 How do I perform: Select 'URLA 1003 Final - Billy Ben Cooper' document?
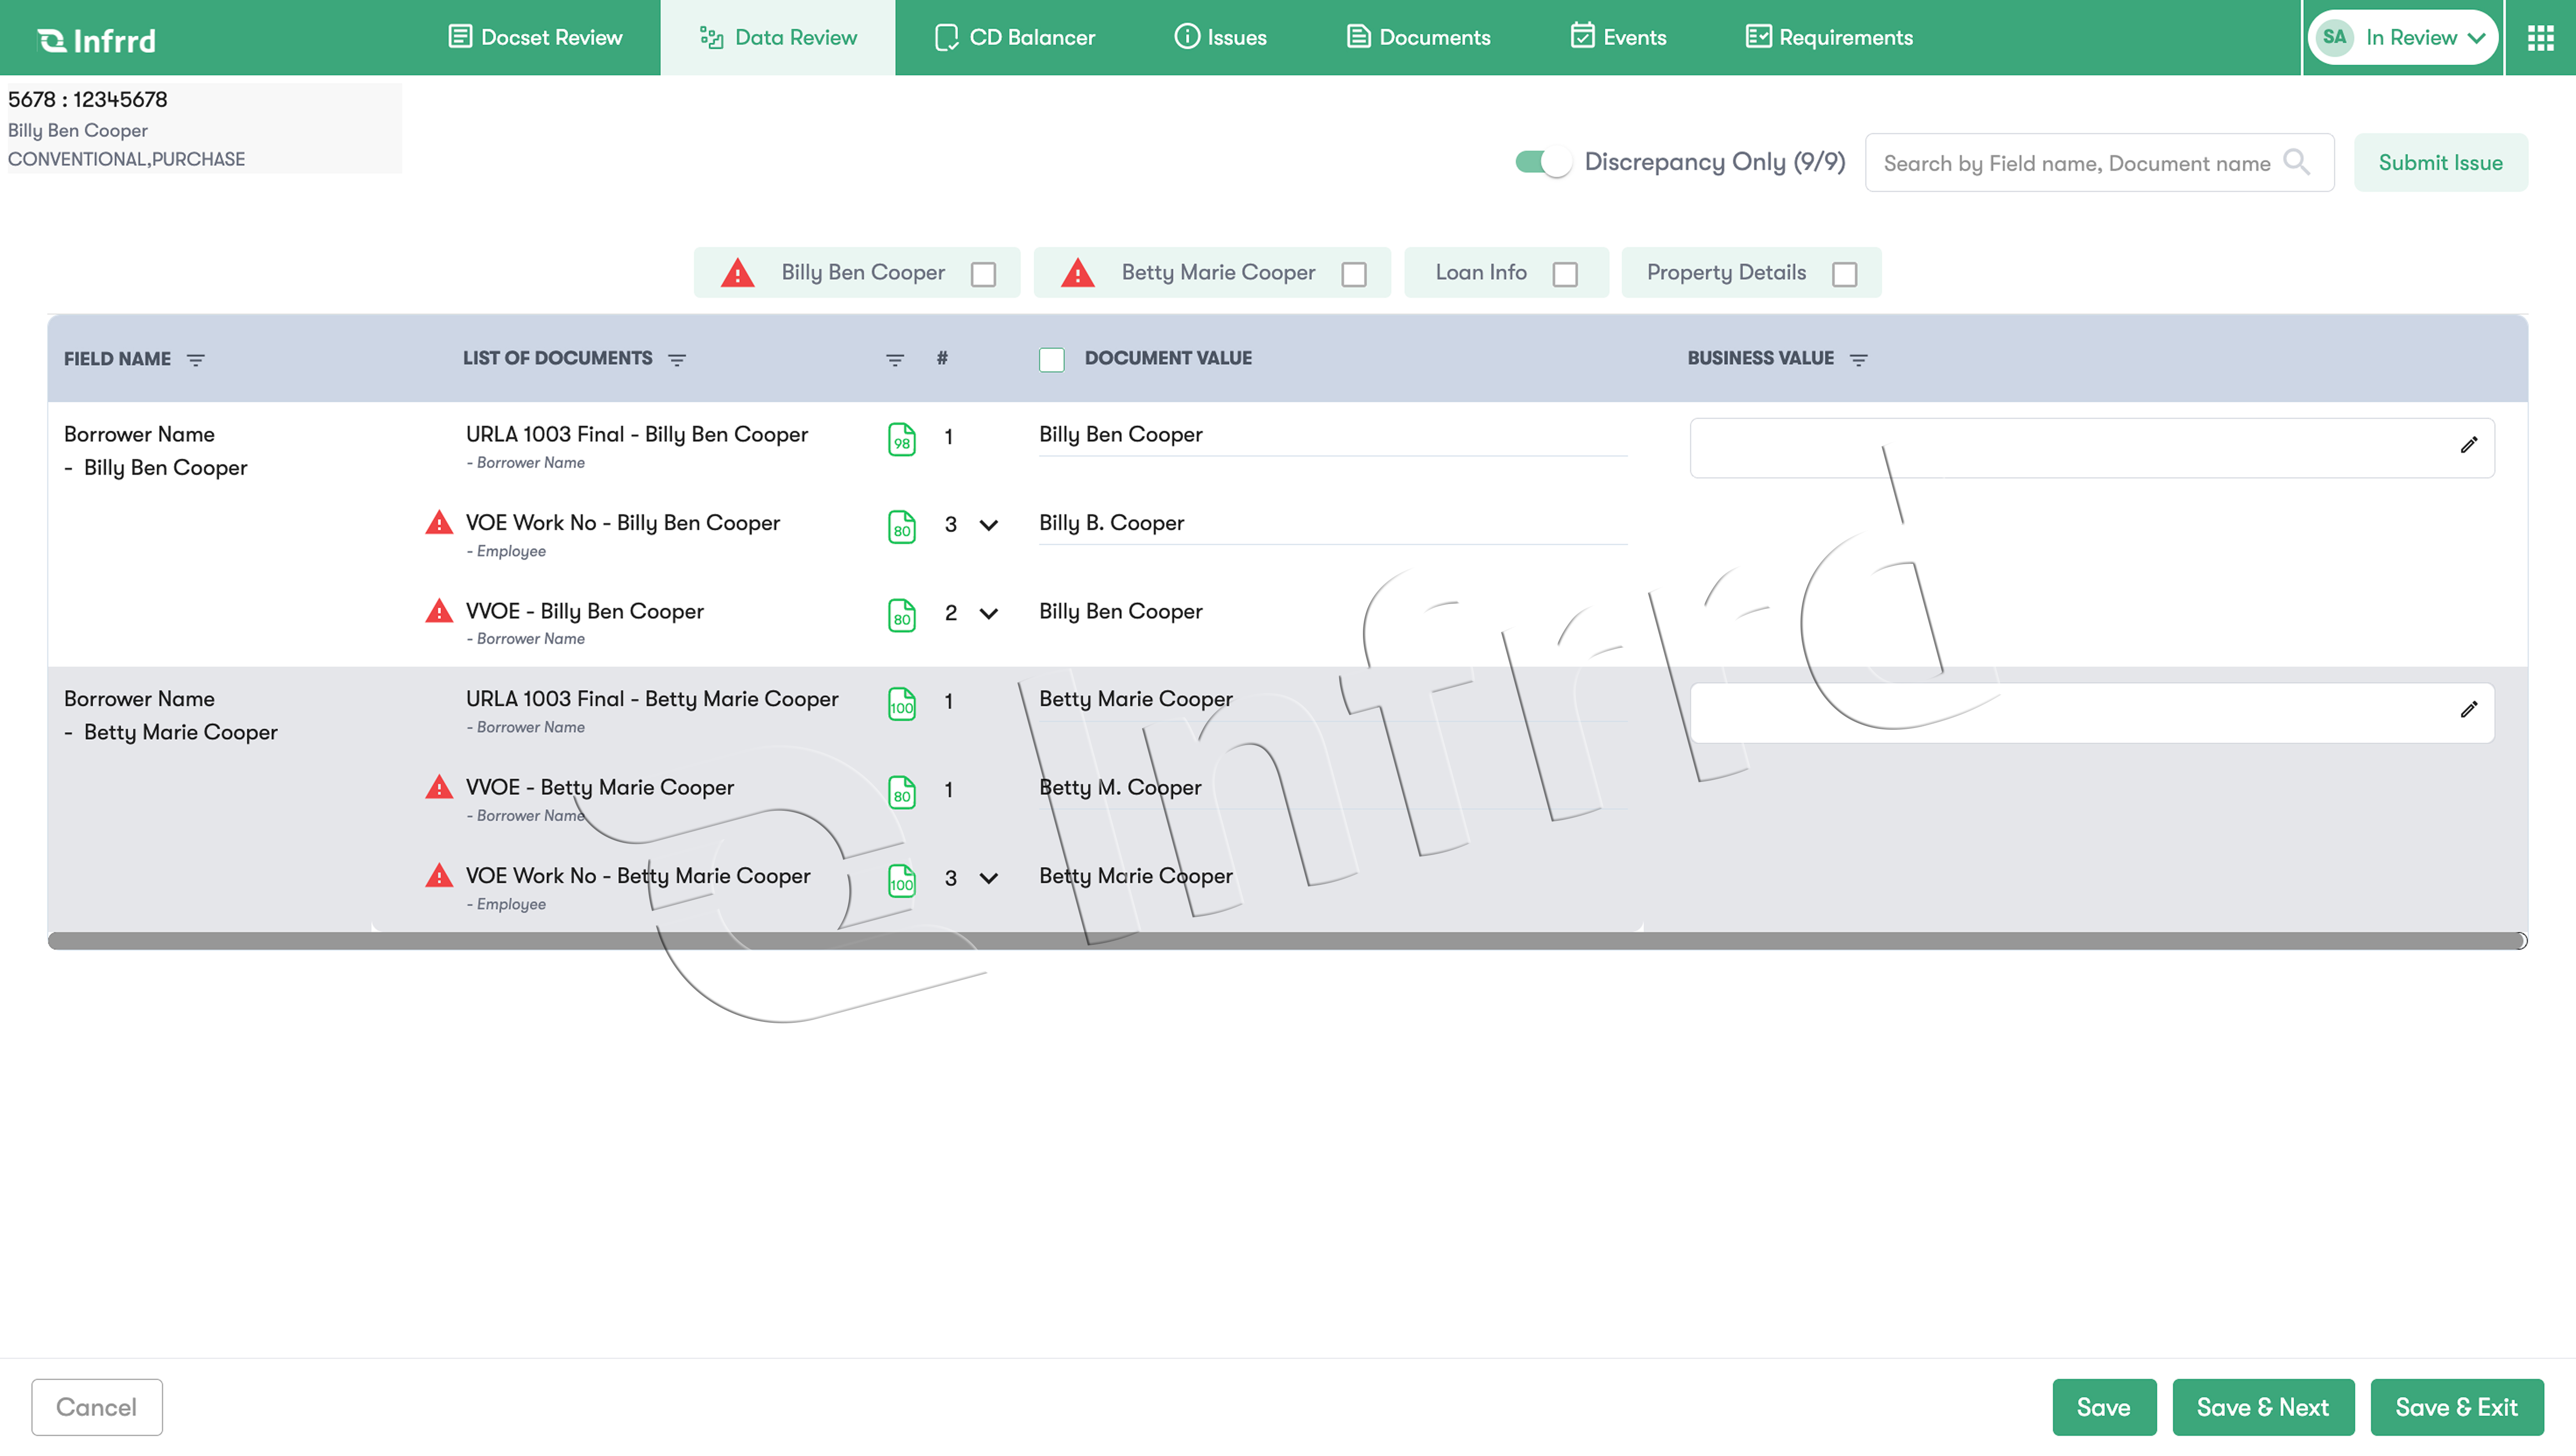(636, 434)
